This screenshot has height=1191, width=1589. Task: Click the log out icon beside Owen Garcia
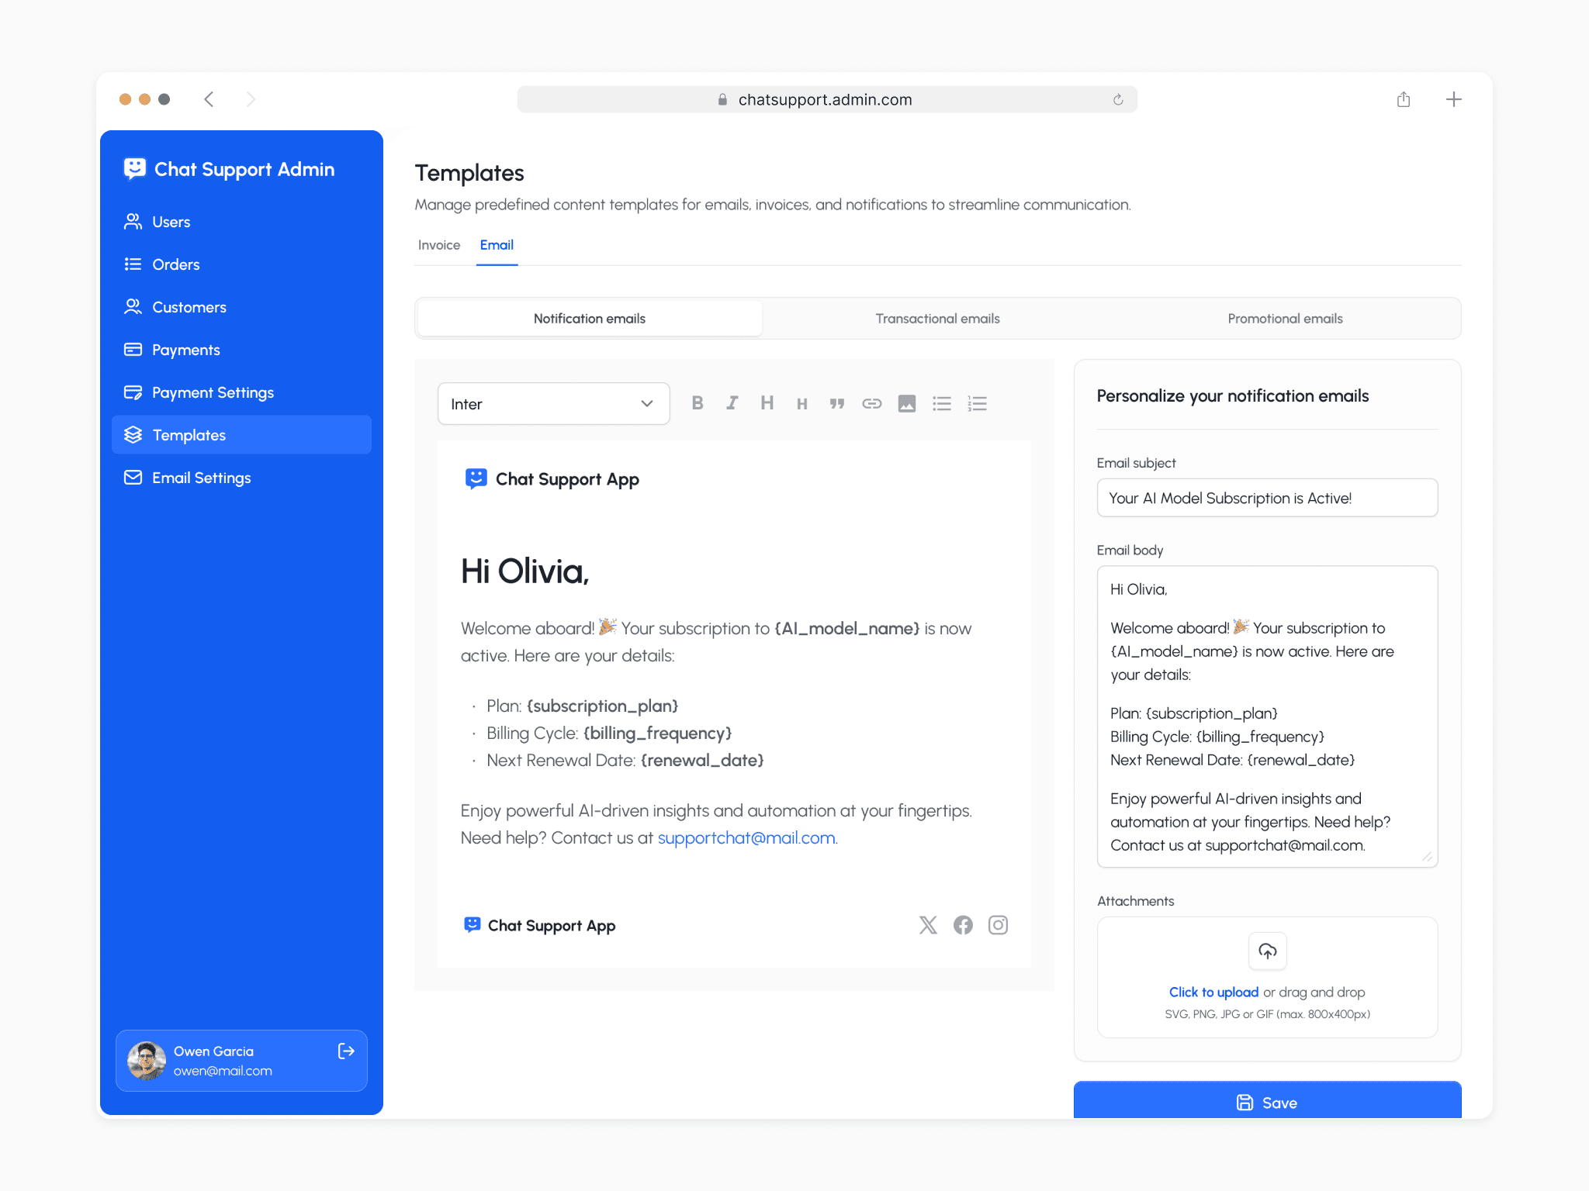(346, 1051)
